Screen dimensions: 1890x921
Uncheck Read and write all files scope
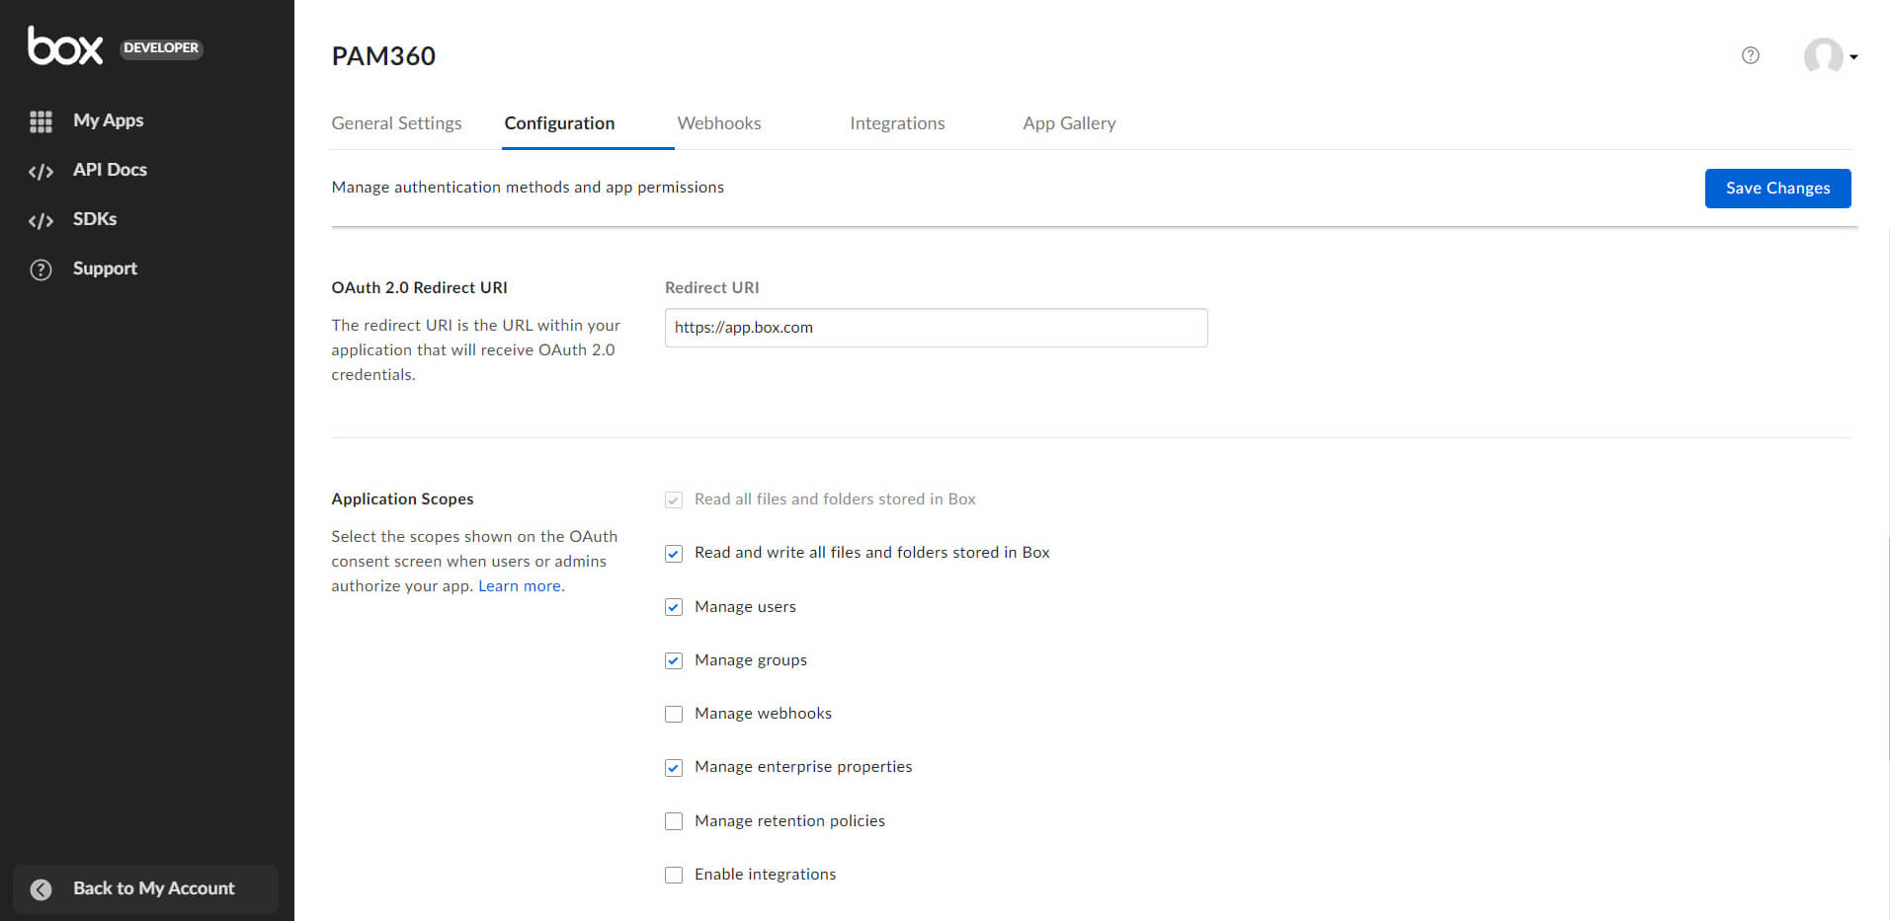674,554
